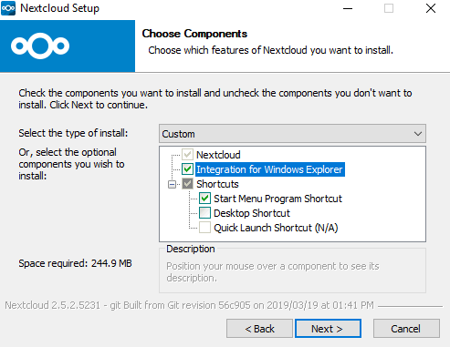Click the Choose Components heading

tap(194, 34)
